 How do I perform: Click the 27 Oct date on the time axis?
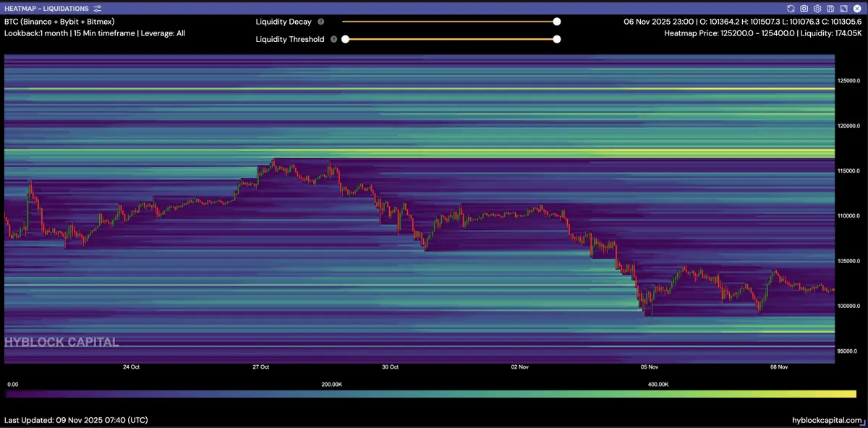[x=260, y=367]
